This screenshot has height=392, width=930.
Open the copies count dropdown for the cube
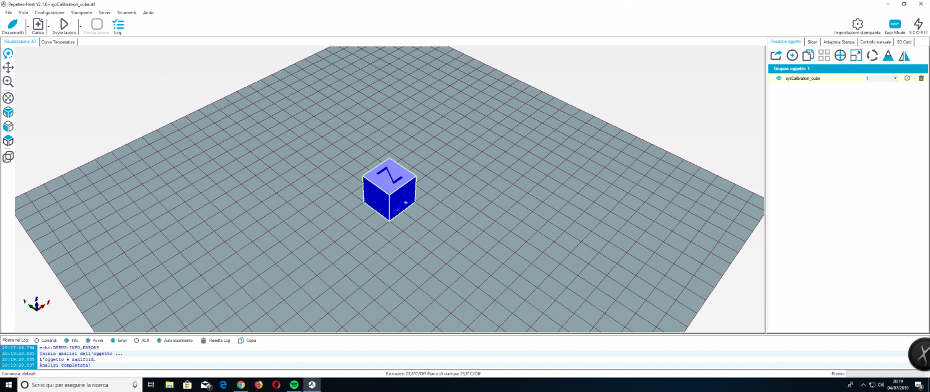pyautogui.click(x=895, y=79)
